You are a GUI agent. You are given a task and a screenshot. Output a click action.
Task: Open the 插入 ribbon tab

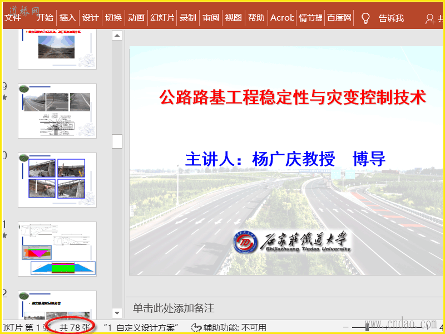pos(67,18)
